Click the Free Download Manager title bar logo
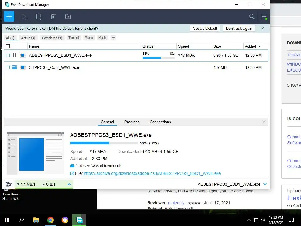The height and width of the screenshot is (226, 301). tap(7, 4)
